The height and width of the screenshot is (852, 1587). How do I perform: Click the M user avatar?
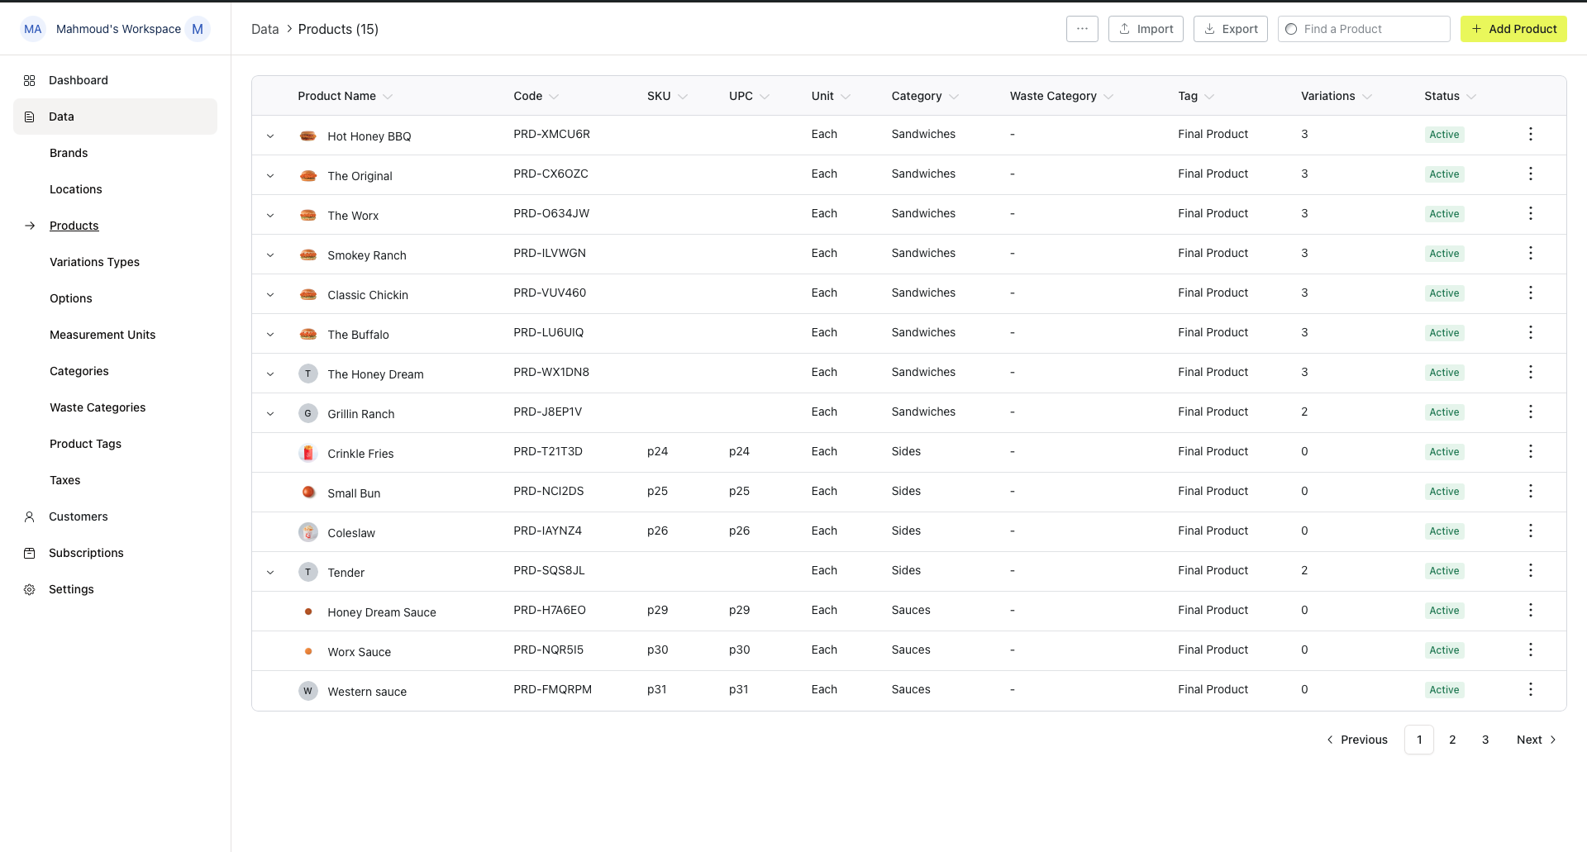198,29
